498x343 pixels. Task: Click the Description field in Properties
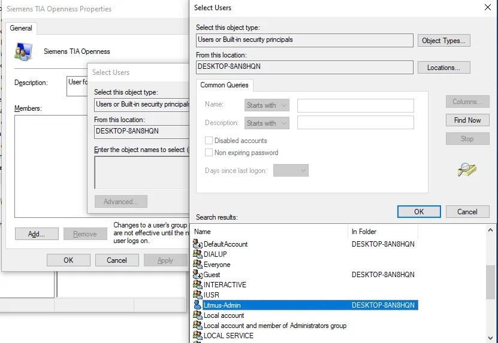(77, 86)
